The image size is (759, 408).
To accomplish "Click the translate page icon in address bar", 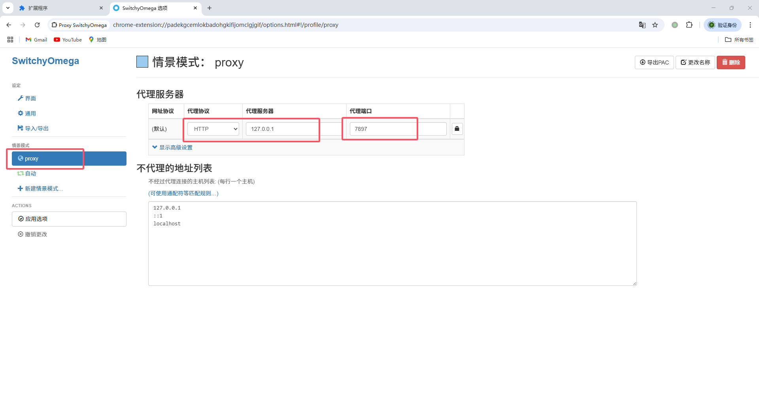I will pyautogui.click(x=642, y=25).
